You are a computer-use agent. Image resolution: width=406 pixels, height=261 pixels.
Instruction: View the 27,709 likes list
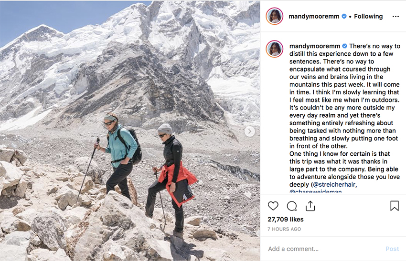(x=286, y=220)
